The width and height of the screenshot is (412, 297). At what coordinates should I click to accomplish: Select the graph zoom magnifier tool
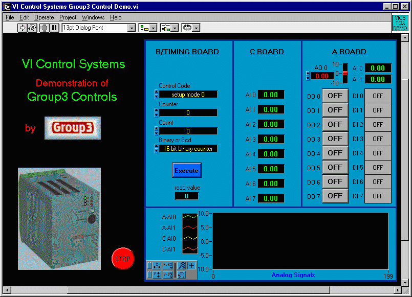182,266
